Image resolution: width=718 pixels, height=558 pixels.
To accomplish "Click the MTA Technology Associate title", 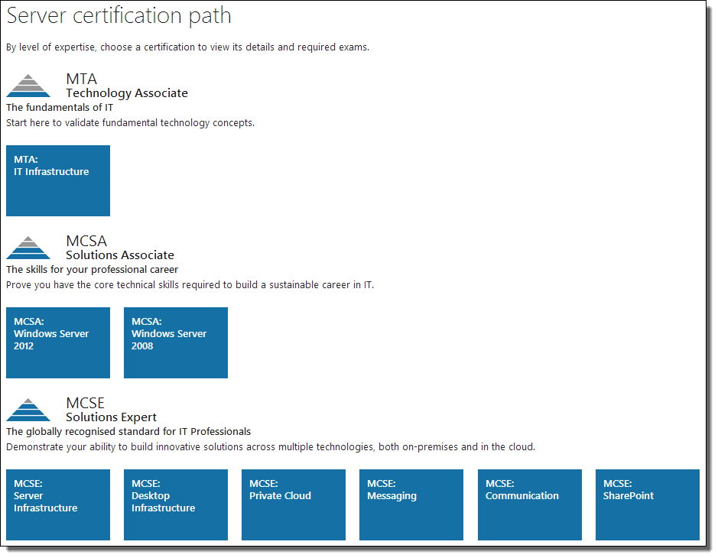I will pos(126,86).
